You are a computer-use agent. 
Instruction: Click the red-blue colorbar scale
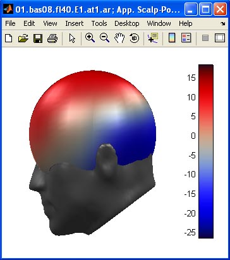pyautogui.click(x=206, y=151)
